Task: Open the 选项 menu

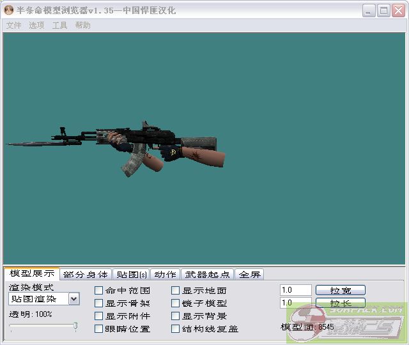Action: click(x=36, y=26)
